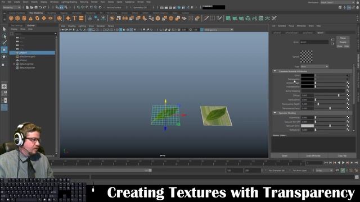Image resolution: width=360 pixels, height=202 pixels.
Task: Create a polygon cone from shelf
Action: click(x=30, y=18)
